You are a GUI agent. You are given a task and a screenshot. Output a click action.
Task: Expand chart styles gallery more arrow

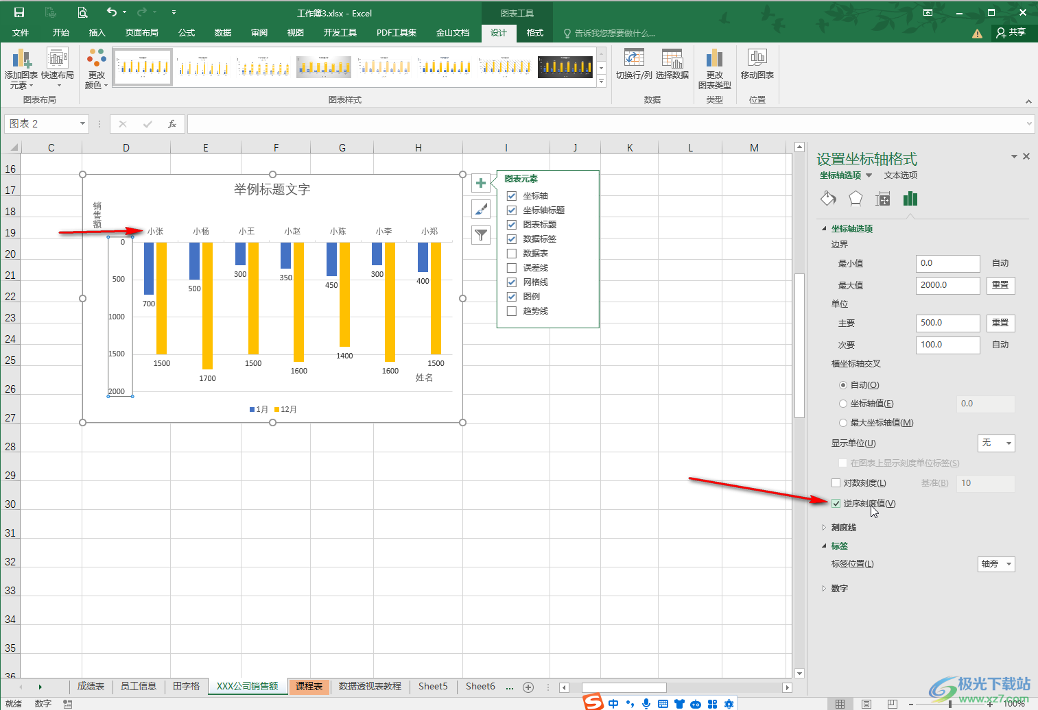pos(602,82)
